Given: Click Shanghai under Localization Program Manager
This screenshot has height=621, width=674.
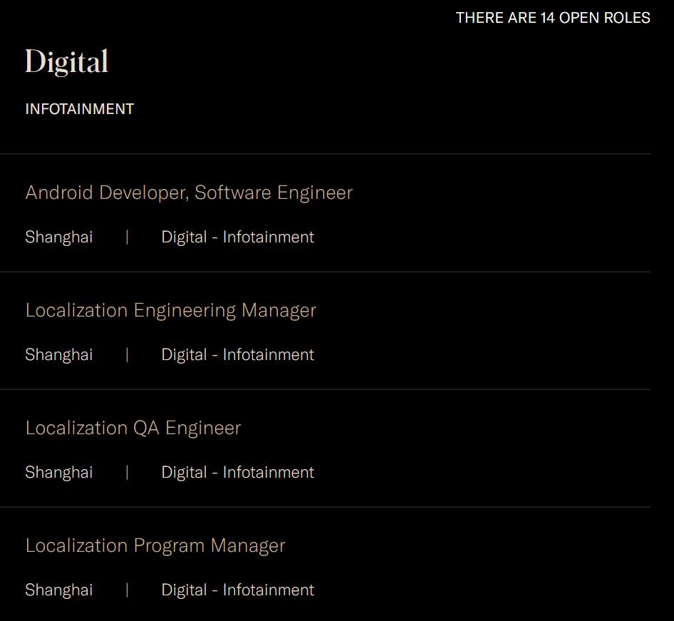Looking at the screenshot, I should click(58, 590).
